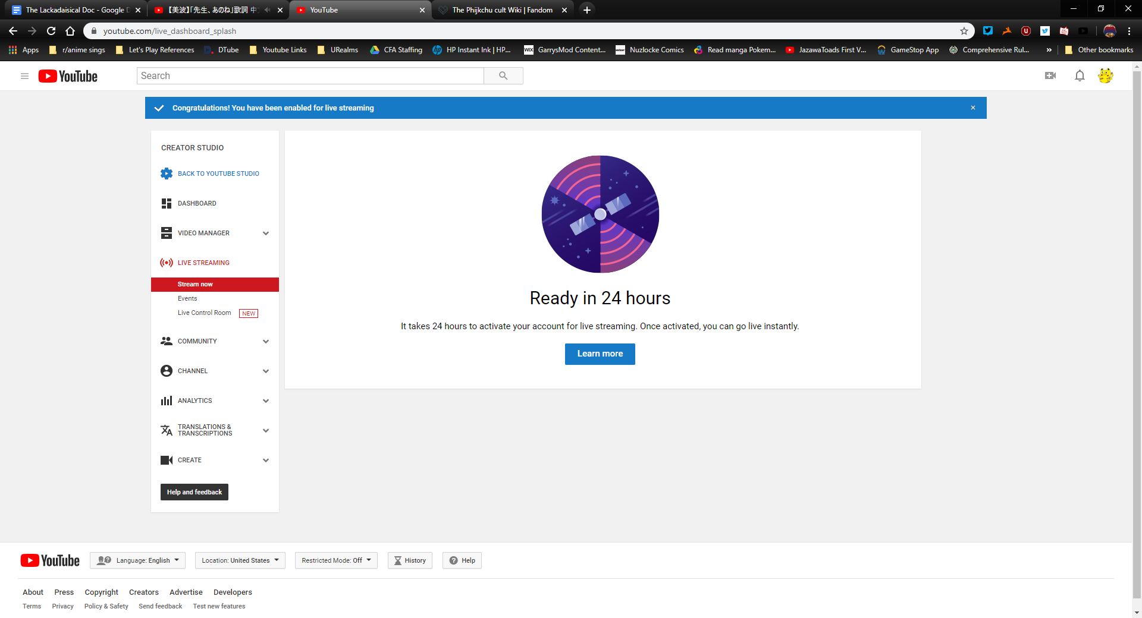Open the Apps launcher in bookmarks bar

pos(24,50)
